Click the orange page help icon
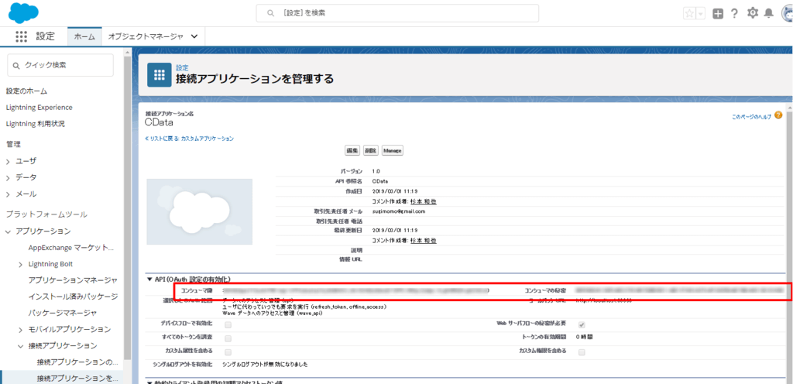This screenshot has height=384, width=793. pos(778,115)
